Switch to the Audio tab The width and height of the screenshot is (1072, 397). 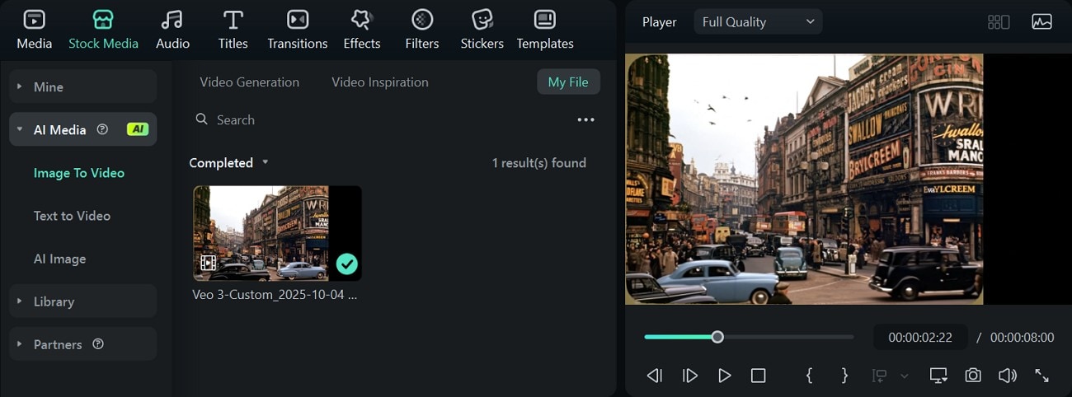click(172, 30)
